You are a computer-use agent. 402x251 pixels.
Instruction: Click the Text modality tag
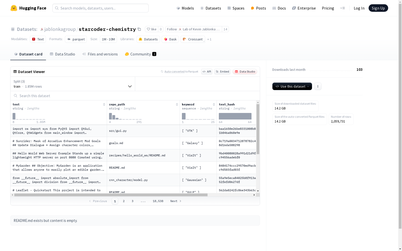(x=38, y=39)
